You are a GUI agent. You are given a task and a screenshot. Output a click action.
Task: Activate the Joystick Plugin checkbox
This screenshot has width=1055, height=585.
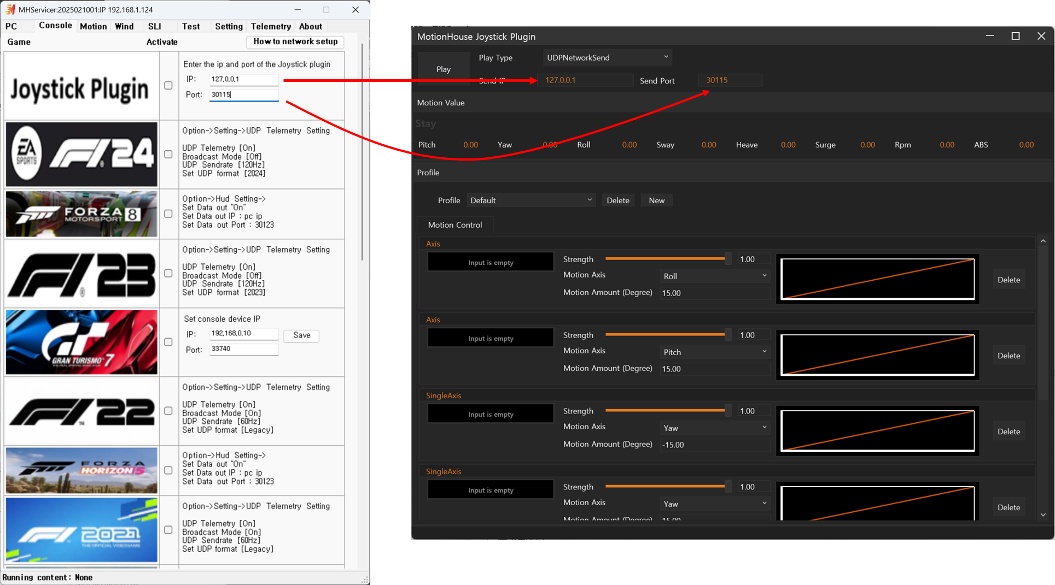point(168,86)
